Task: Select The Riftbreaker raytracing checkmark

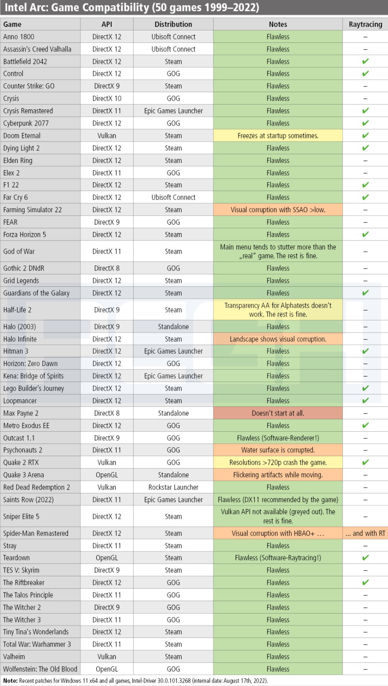Action: [x=365, y=583]
